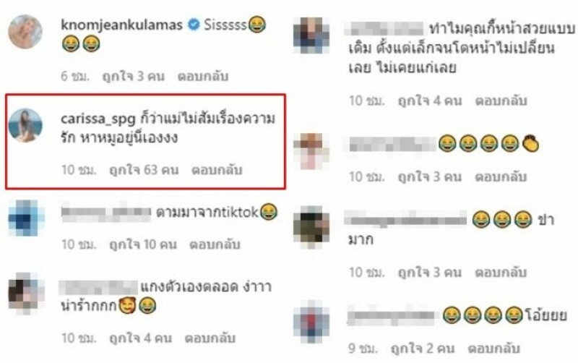Open carissa_spg profile avatar

(25, 125)
